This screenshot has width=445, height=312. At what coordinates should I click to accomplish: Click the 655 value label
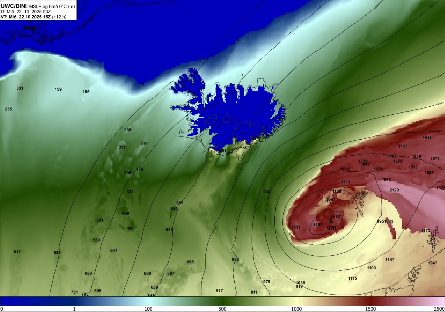coord(190,262)
